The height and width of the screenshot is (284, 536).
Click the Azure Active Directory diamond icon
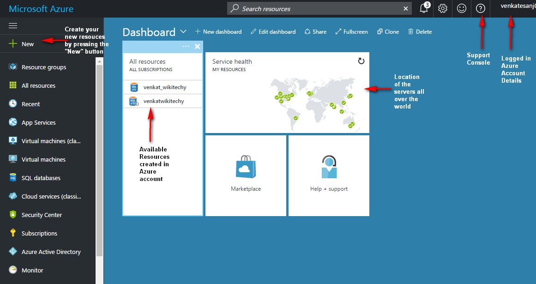tap(13, 251)
